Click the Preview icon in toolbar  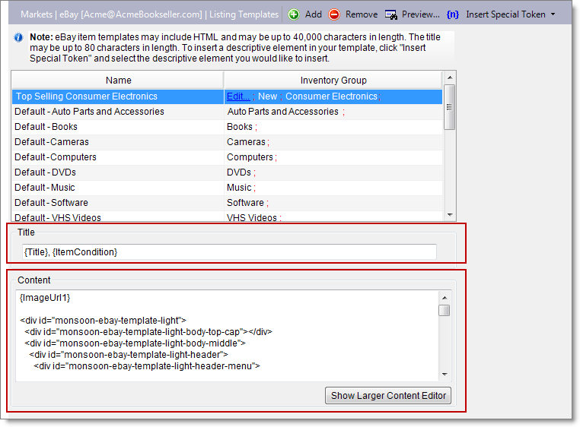(x=391, y=14)
